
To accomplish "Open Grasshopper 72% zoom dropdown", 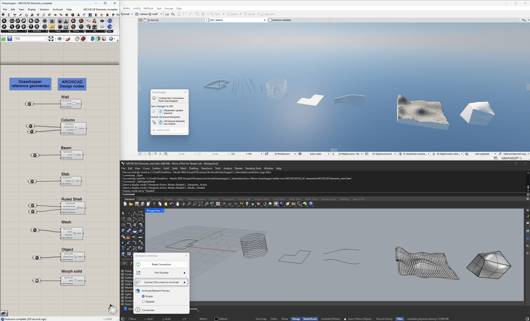I will (x=45, y=39).
